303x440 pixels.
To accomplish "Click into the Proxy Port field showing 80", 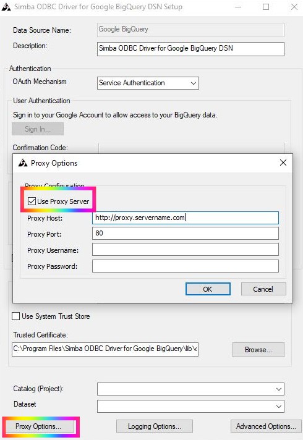I will [x=186, y=233].
